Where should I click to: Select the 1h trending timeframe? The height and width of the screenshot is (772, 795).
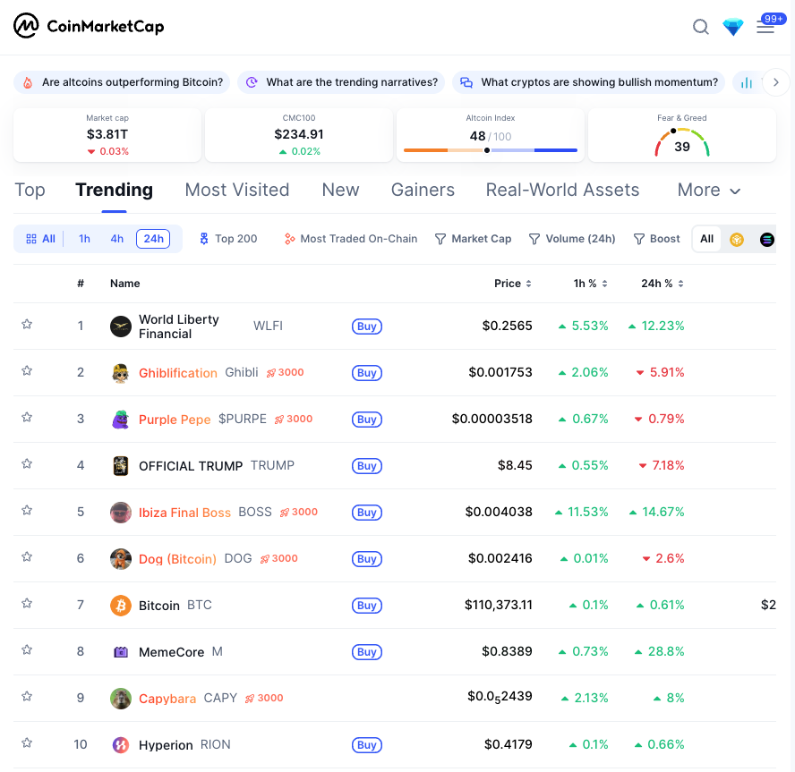(84, 239)
